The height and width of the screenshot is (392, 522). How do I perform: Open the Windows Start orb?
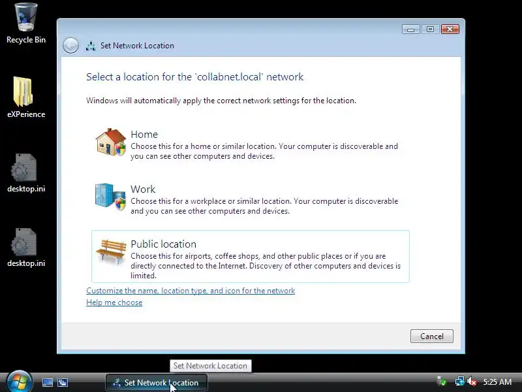[19, 382]
